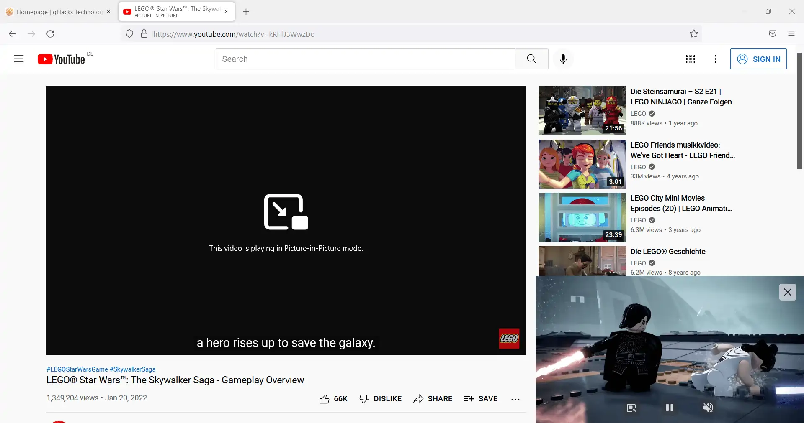
Task: Click the SIGN IN button
Action: pyautogui.click(x=758, y=59)
